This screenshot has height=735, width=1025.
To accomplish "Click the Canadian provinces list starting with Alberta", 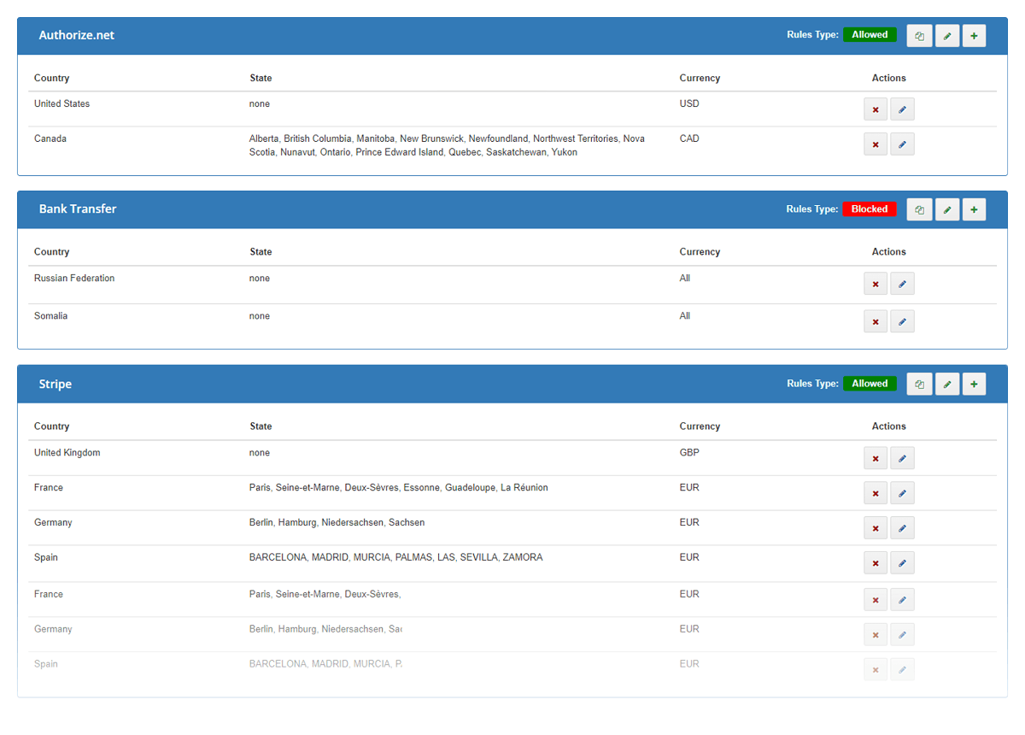I will pyautogui.click(x=447, y=145).
